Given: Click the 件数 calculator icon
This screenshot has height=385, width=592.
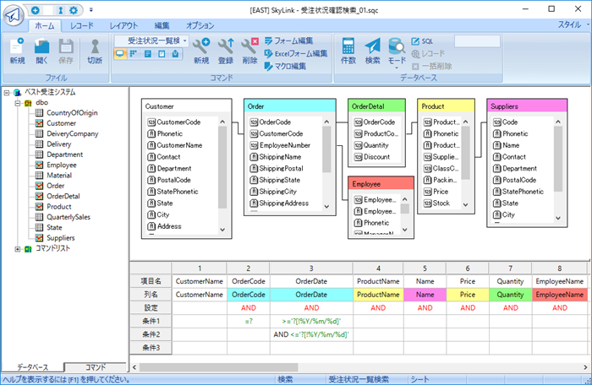Looking at the screenshot, I should (348, 51).
